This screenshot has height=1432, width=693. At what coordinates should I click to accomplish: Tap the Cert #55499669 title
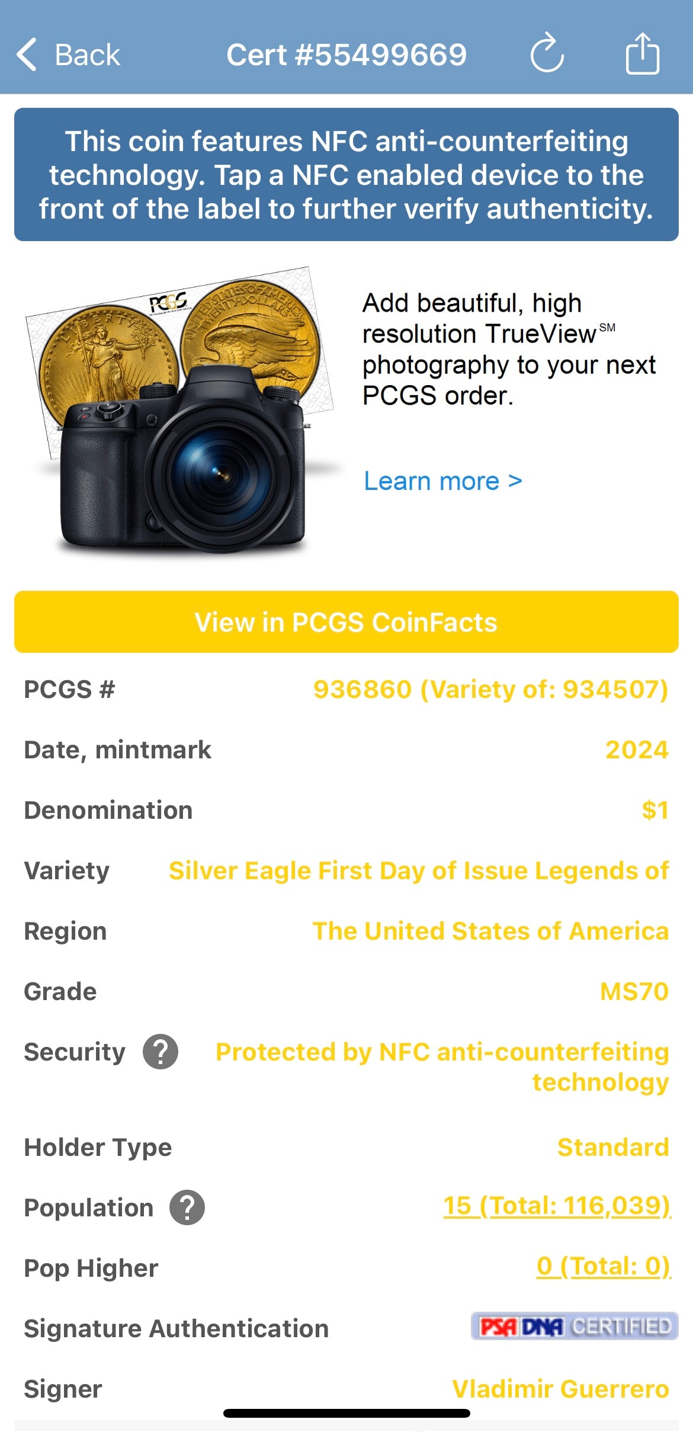[346, 55]
